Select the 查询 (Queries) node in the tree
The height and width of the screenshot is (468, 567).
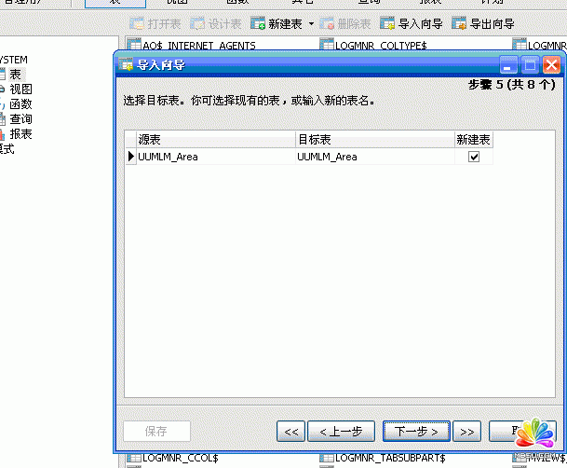point(20,119)
